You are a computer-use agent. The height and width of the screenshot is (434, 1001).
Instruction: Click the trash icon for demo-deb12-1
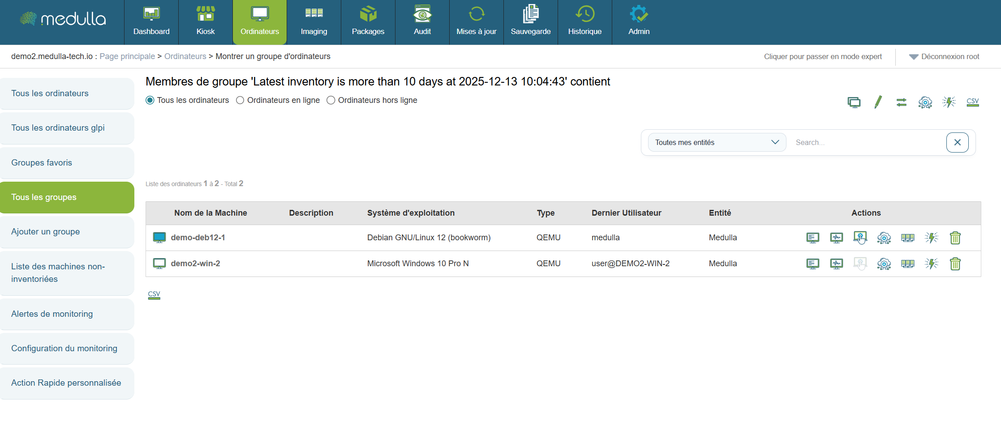coord(955,238)
